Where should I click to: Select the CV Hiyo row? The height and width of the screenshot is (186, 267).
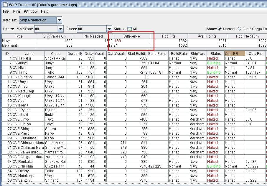(134, 68)
